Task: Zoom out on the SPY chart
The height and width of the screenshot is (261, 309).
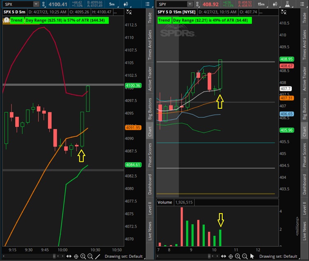Action: [x=245, y=256]
